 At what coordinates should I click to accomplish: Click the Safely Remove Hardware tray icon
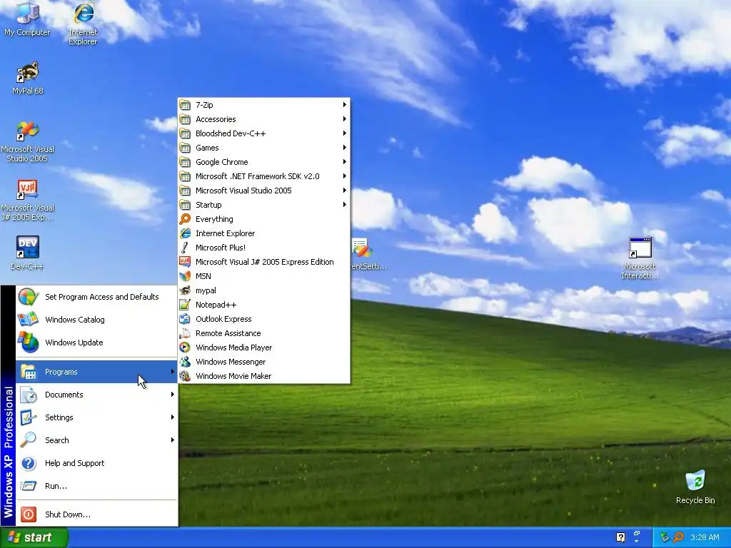tap(665, 537)
